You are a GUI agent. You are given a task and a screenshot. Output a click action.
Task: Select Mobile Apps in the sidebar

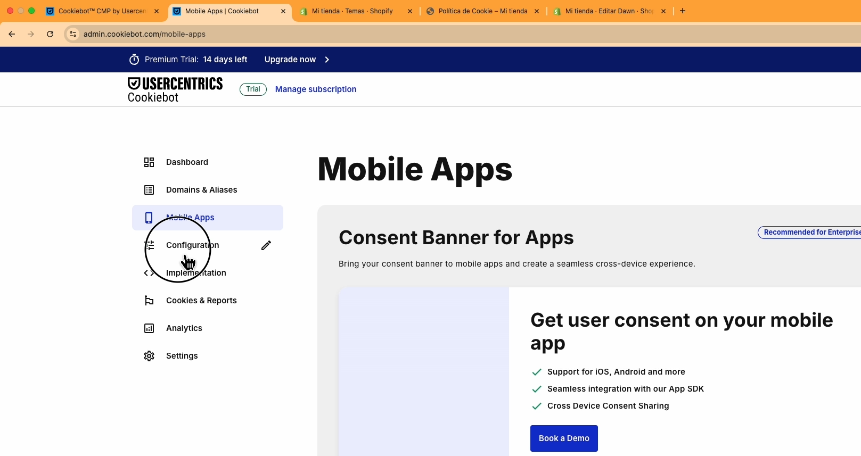click(x=208, y=218)
